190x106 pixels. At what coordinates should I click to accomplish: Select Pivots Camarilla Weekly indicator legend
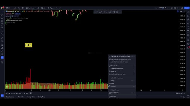click(14, 20)
